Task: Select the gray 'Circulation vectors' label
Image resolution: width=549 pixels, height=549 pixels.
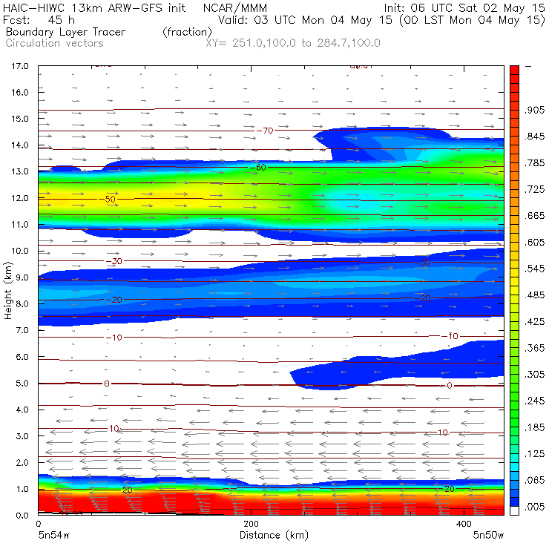Action: coord(54,43)
